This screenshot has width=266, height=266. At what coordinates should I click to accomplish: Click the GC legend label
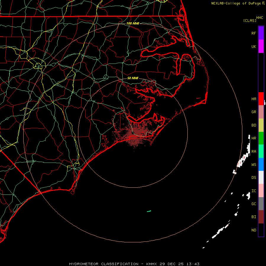click(254, 204)
